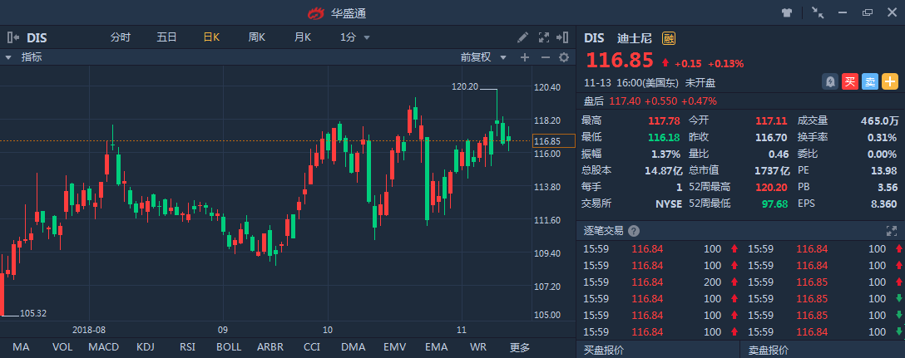Enable the KDJ indicator
This screenshot has width=905, height=358.
pos(146,347)
